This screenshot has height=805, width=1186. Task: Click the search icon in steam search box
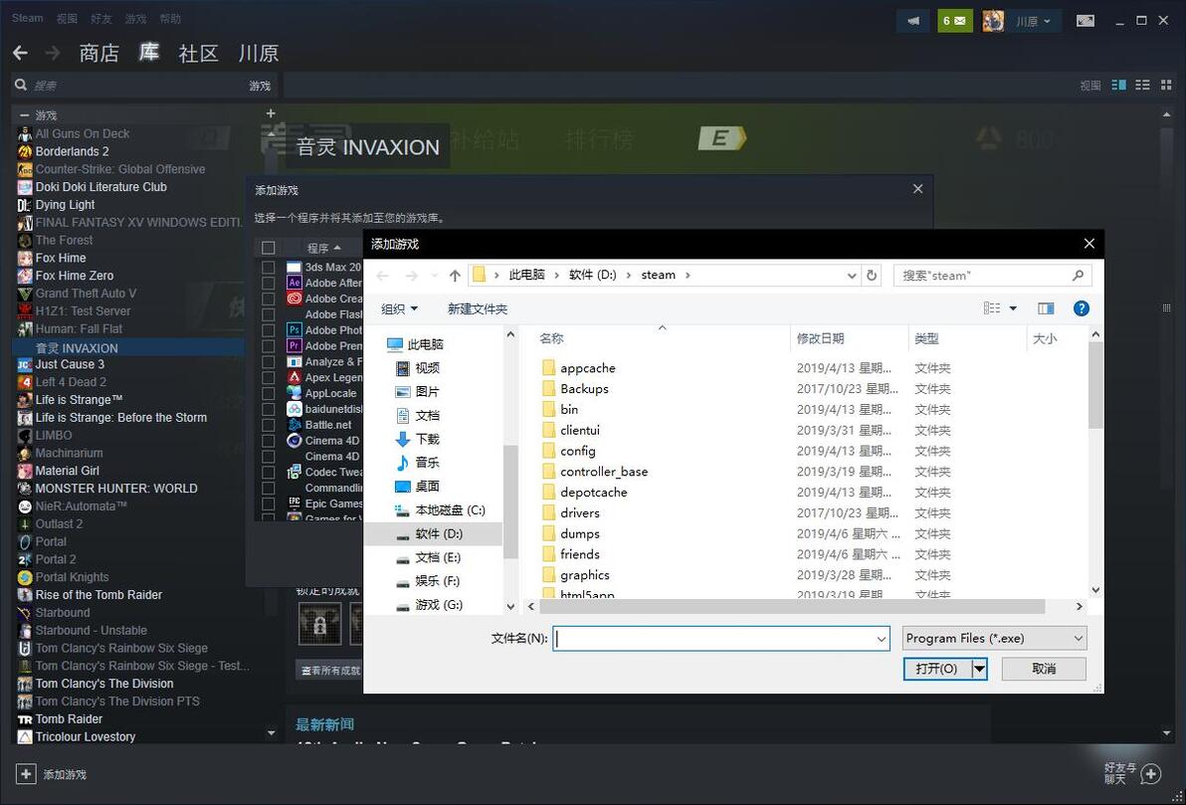(x=1078, y=276)
